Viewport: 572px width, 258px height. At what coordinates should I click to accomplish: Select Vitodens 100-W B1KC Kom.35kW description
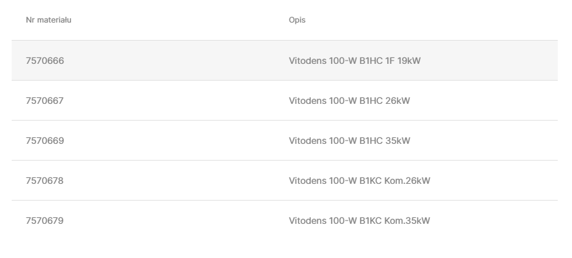click(x=359, y=221)
